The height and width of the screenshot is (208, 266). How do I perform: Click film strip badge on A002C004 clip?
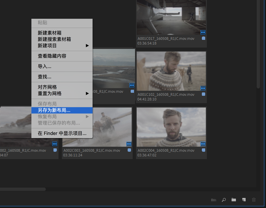coord(203,144)
